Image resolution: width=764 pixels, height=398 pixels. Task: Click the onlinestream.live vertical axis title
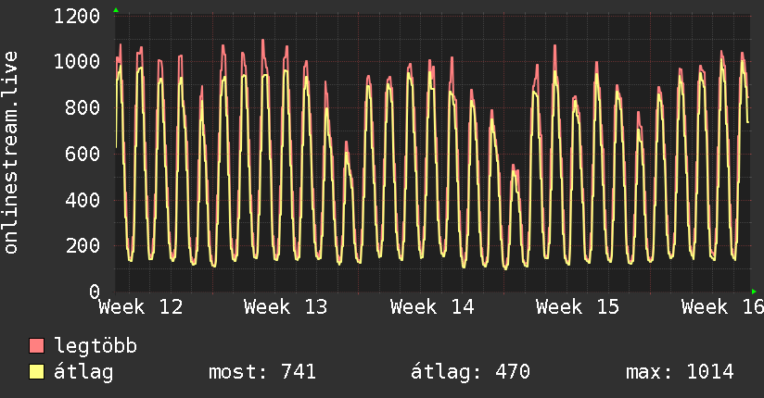coord(11,165)
